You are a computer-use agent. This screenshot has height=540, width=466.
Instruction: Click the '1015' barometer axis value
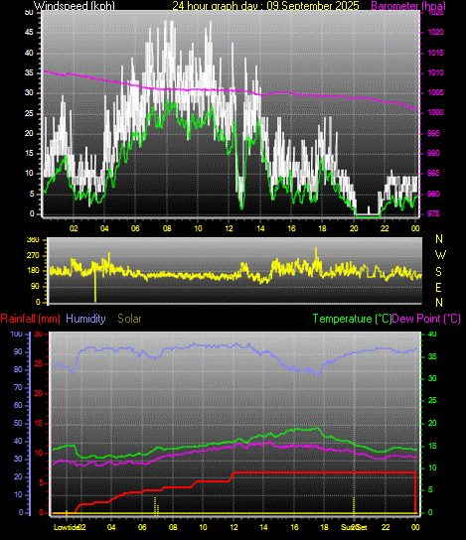pyautogui.click(x=436, y=53)
